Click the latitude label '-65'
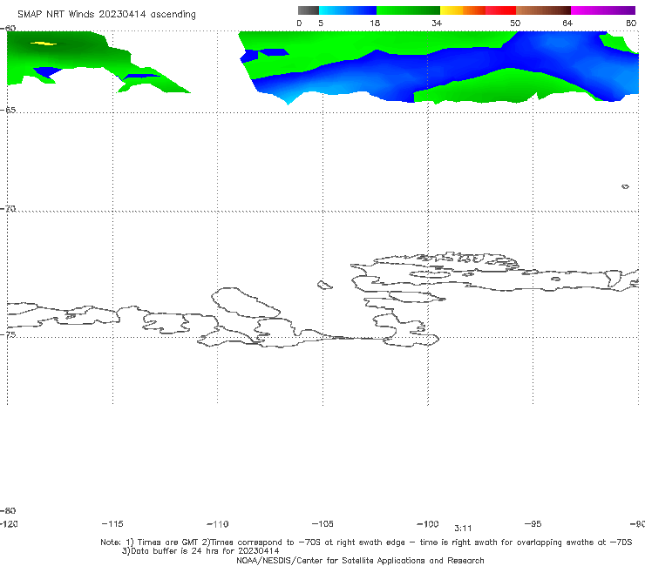The width and height of the screenshot is (645, 566). tap(8, 111)
